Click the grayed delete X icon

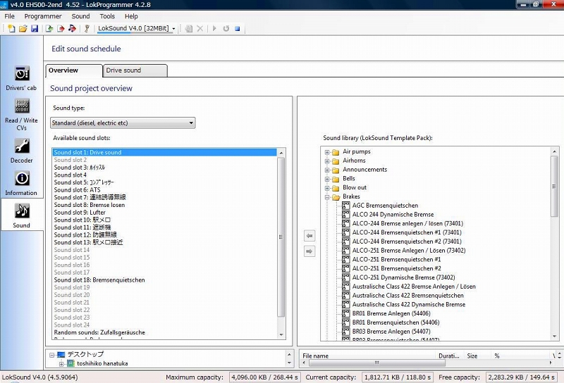tap(200, 28)
